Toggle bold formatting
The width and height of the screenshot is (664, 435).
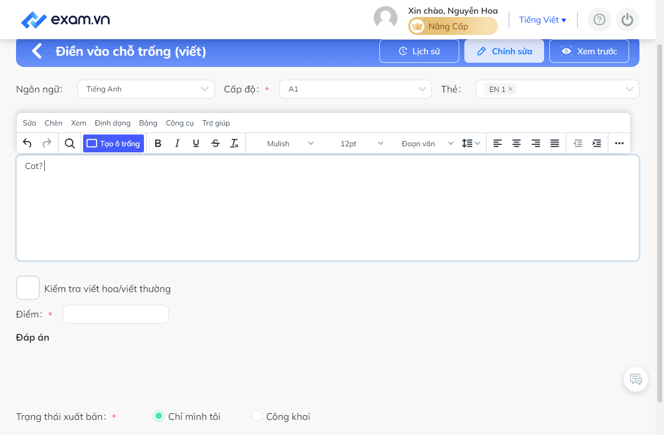(158, 143)
